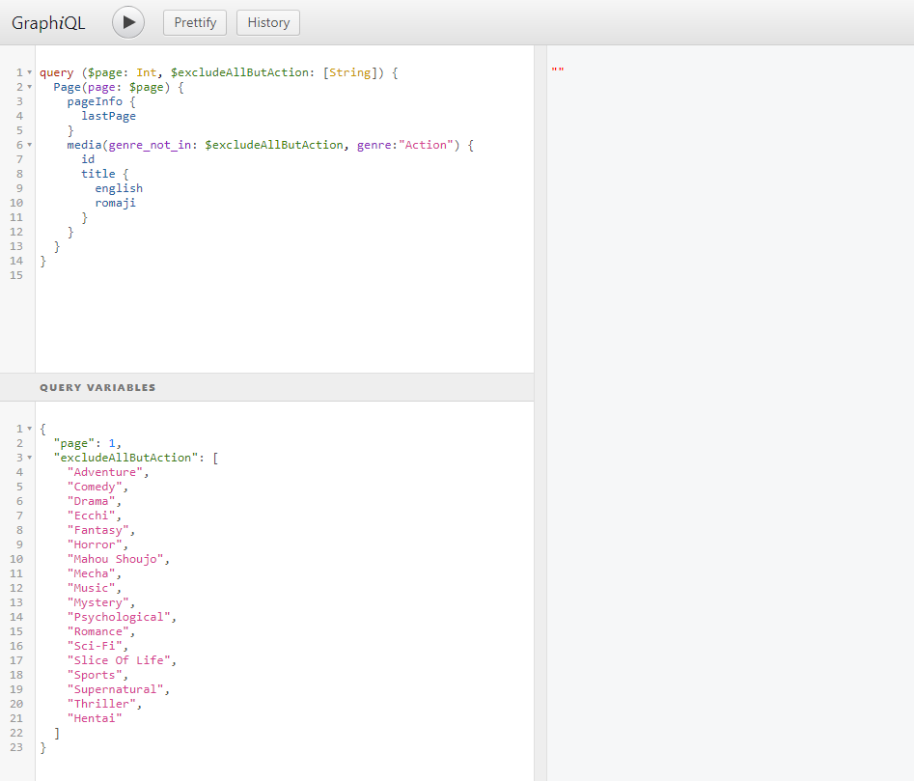Viewport: 914px width, 781px height.
Task: Click the genre_not_in argument
Action: [x=150, y=145]
